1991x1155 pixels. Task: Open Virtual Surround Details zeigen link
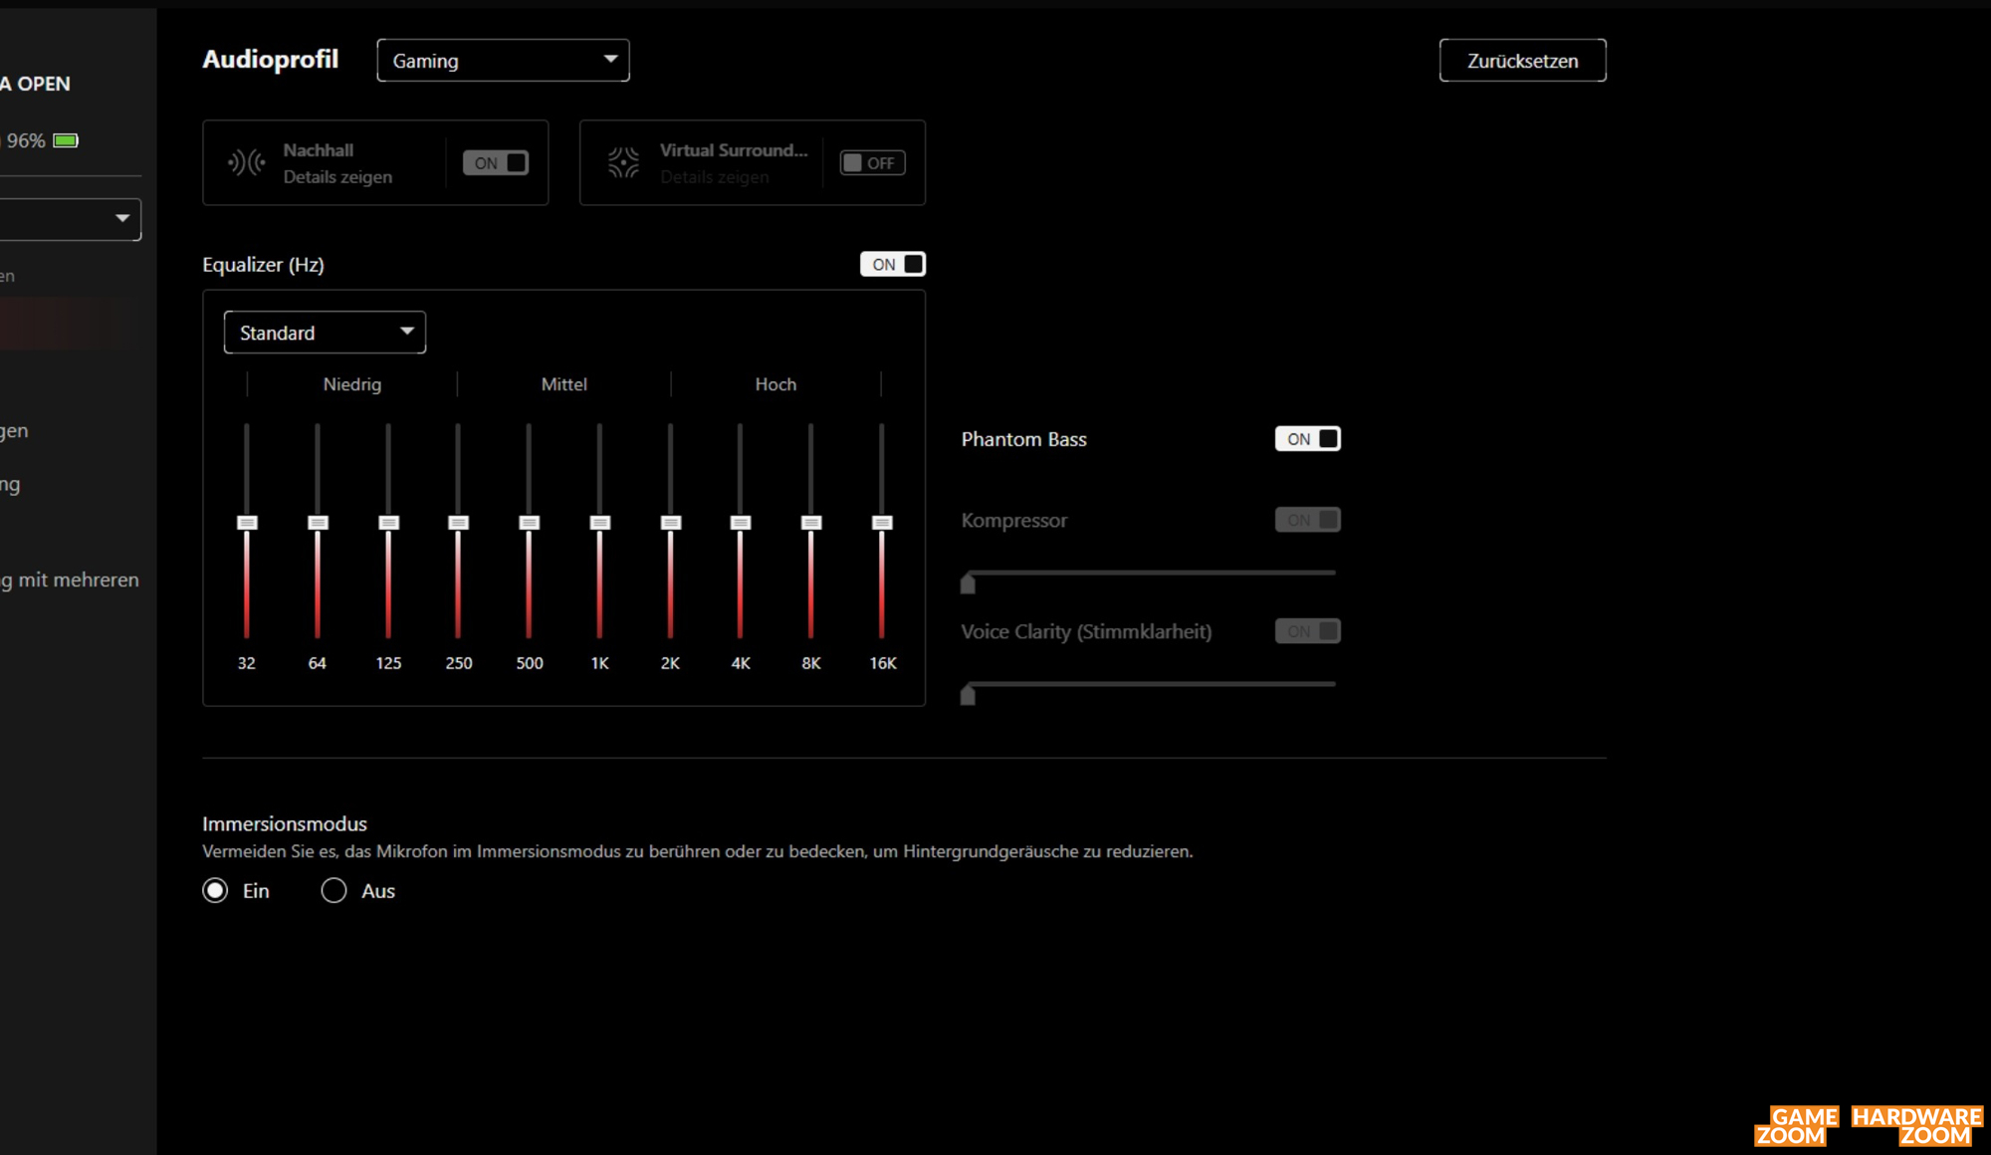coord(715,177)
